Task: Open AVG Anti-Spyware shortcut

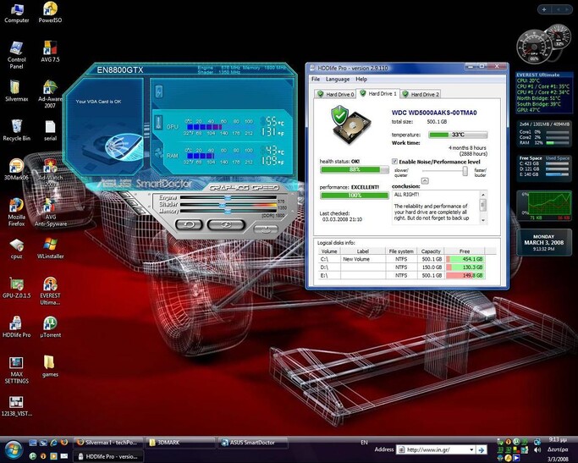Action: coord(51,212)
